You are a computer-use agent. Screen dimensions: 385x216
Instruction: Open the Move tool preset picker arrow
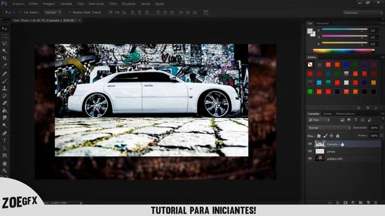tap(14, 12)
